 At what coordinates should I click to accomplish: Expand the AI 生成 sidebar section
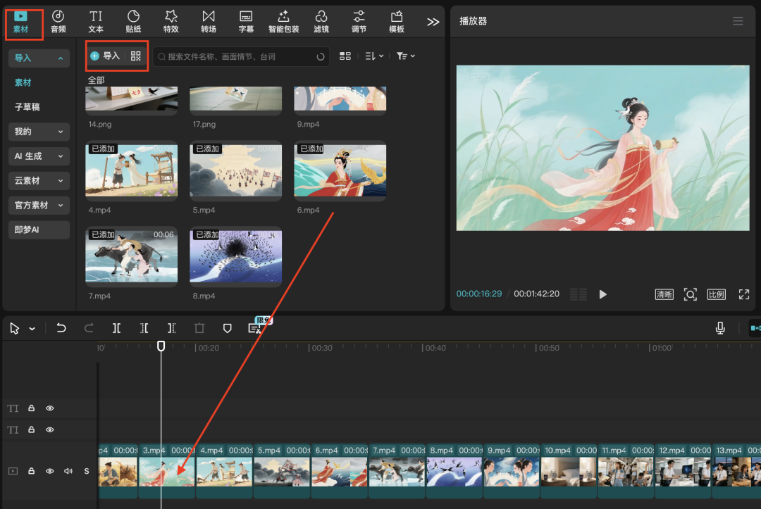coord(39,156)
